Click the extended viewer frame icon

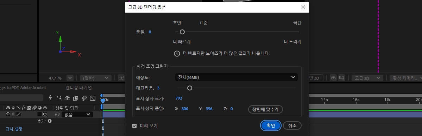coord(342,78)
